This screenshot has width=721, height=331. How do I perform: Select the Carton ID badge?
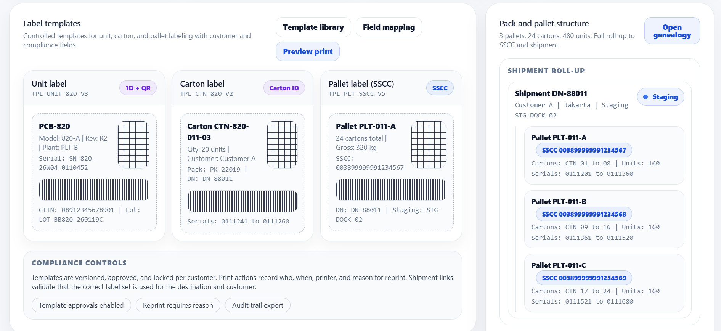coord(284,88)
